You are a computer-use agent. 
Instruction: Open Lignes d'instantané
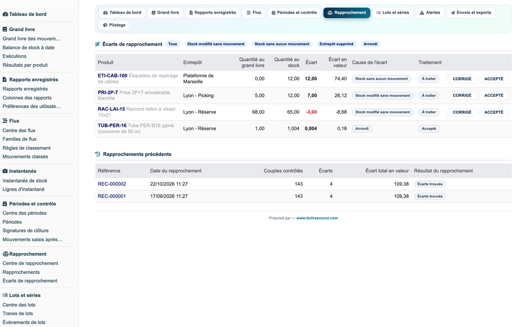tap(23, 189)
